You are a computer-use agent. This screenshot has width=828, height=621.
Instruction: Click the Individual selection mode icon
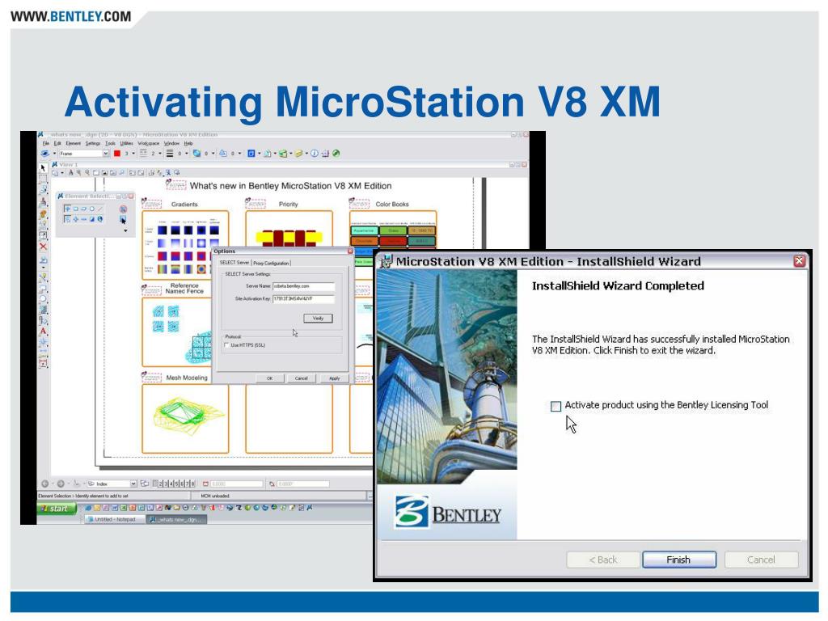pyautogui.click(x=67, y=209)
